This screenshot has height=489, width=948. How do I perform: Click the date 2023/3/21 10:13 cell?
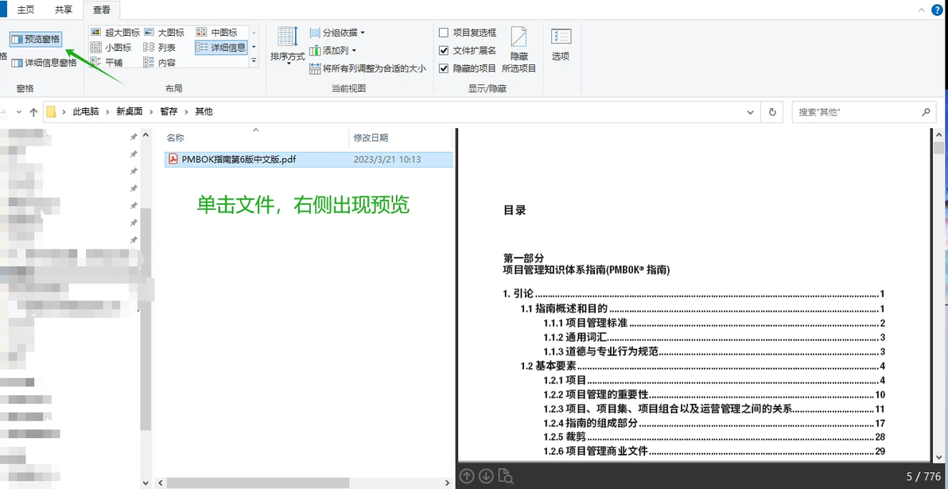tap(387, 160)
